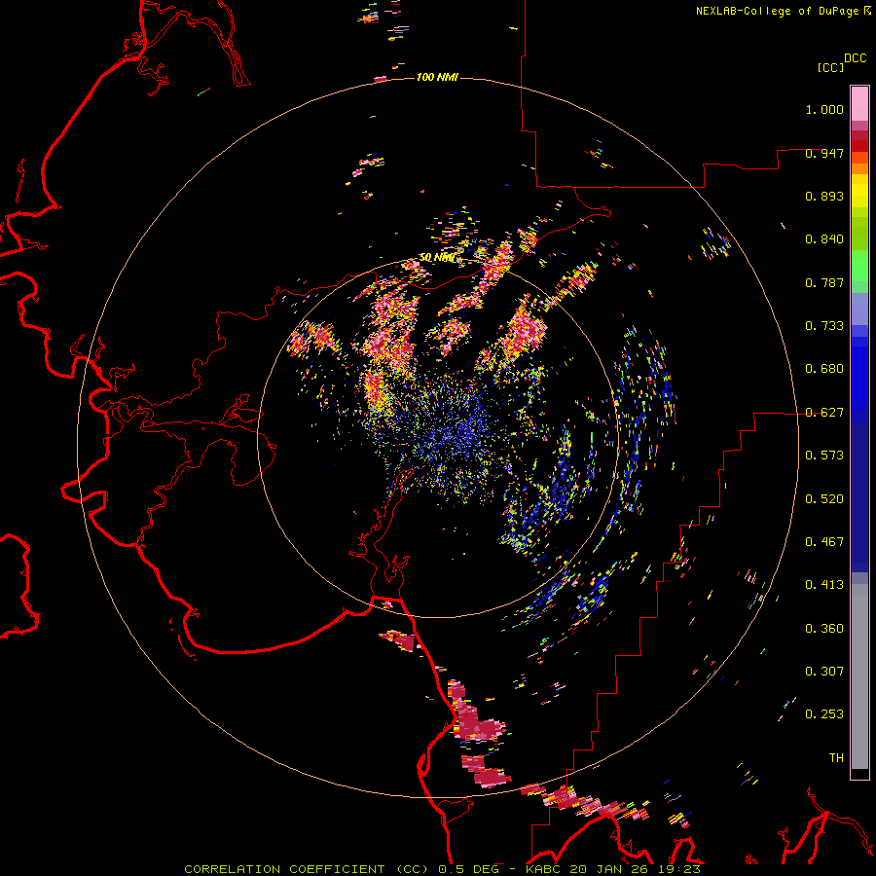Screen dimensions: 876x876
Task: Click the 50 NMI range ring label
Action: tap(437, 258)
